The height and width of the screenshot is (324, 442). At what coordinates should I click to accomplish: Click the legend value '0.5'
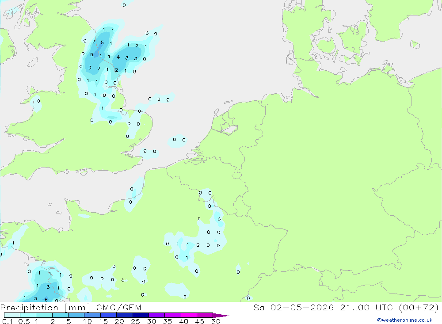coord(24,321)
